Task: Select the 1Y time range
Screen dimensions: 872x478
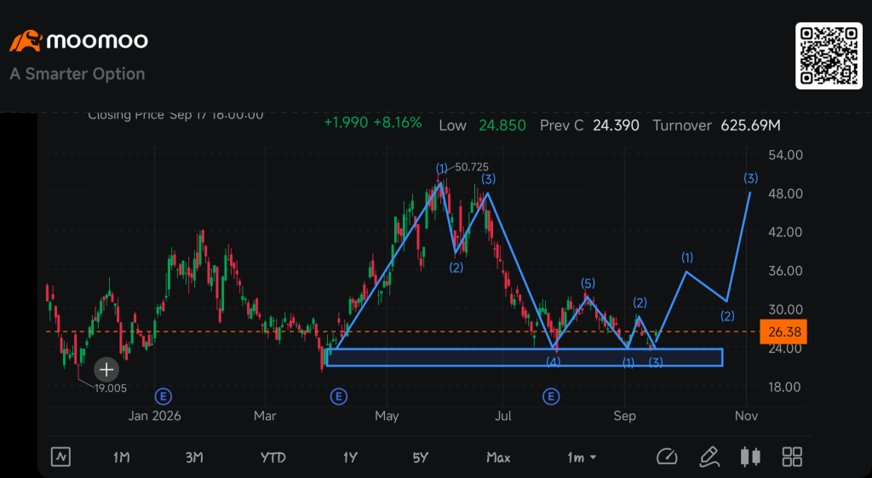Action: coord(350,458)
